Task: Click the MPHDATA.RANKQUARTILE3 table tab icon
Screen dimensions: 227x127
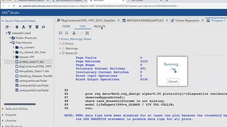Action: [124, 20]
